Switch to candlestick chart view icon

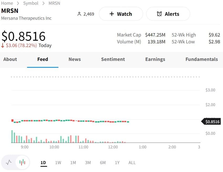pyautogui.click(x=23, y=162)
